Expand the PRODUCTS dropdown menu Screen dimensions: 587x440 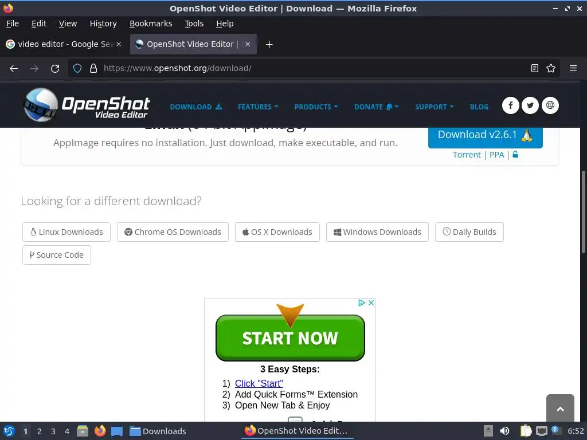click(316, 107)
